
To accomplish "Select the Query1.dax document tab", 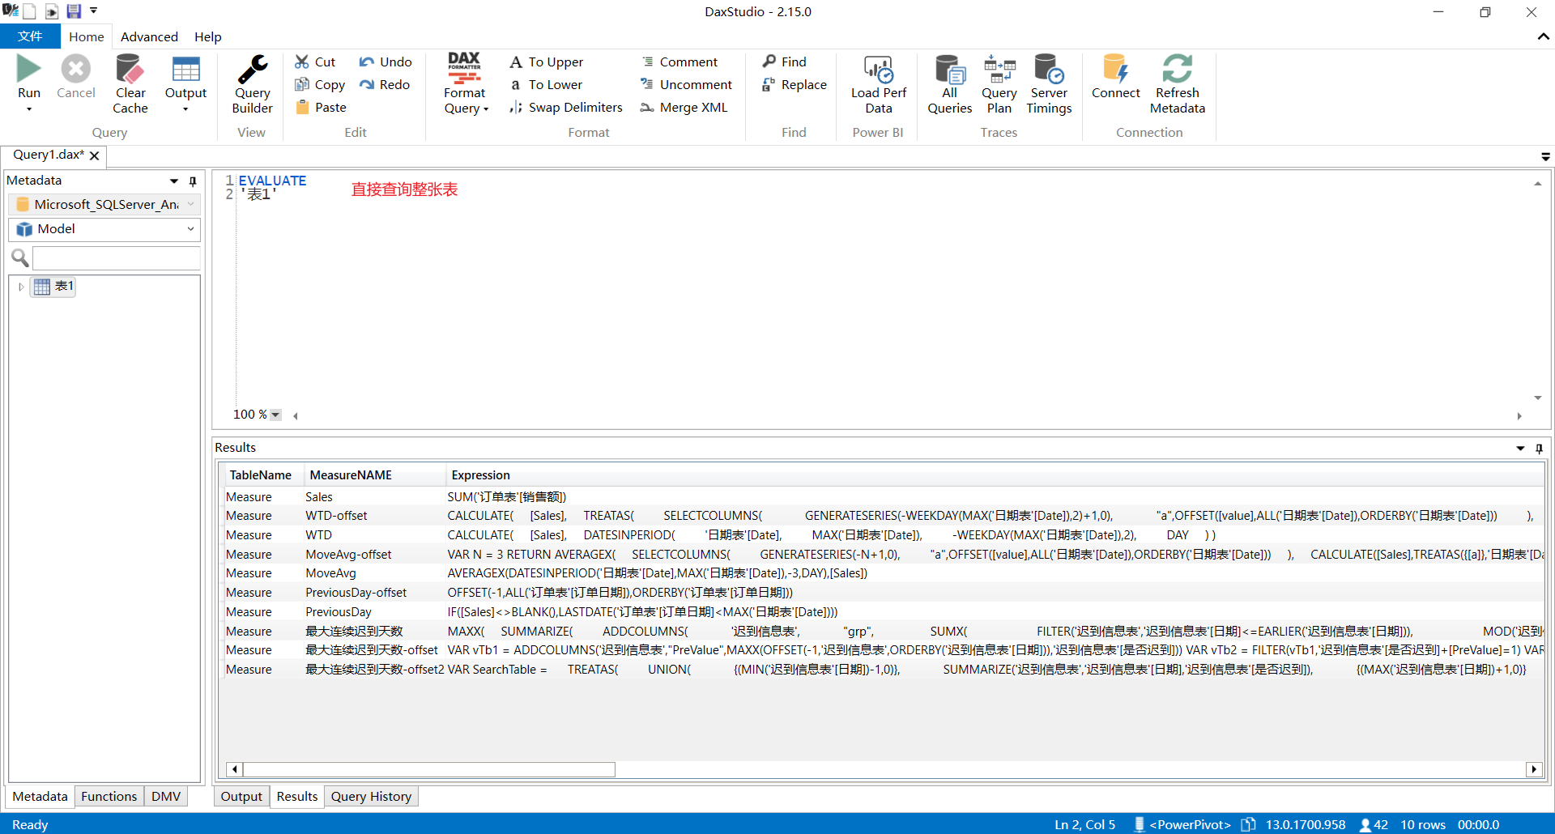I will coord(49,155).
